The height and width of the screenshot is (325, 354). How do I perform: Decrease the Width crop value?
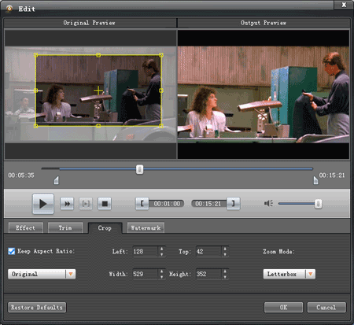coord(162,277)
